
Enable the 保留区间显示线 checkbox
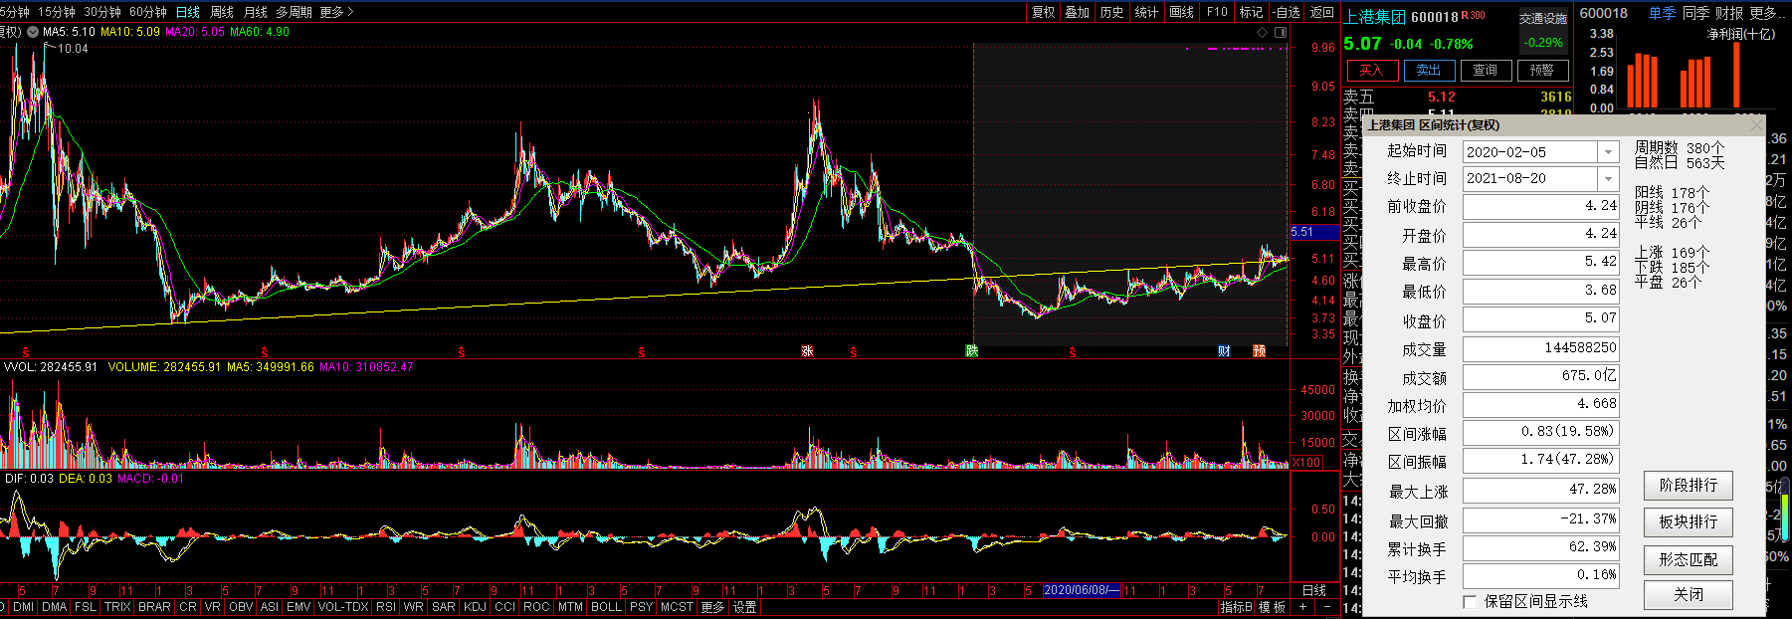[x=1470, y=602]
